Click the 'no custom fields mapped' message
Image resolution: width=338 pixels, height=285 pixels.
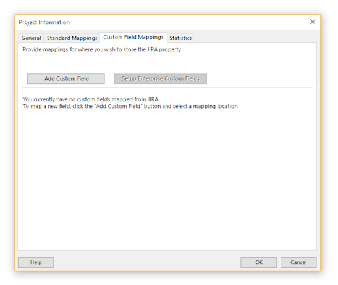[x=91, y=99]
